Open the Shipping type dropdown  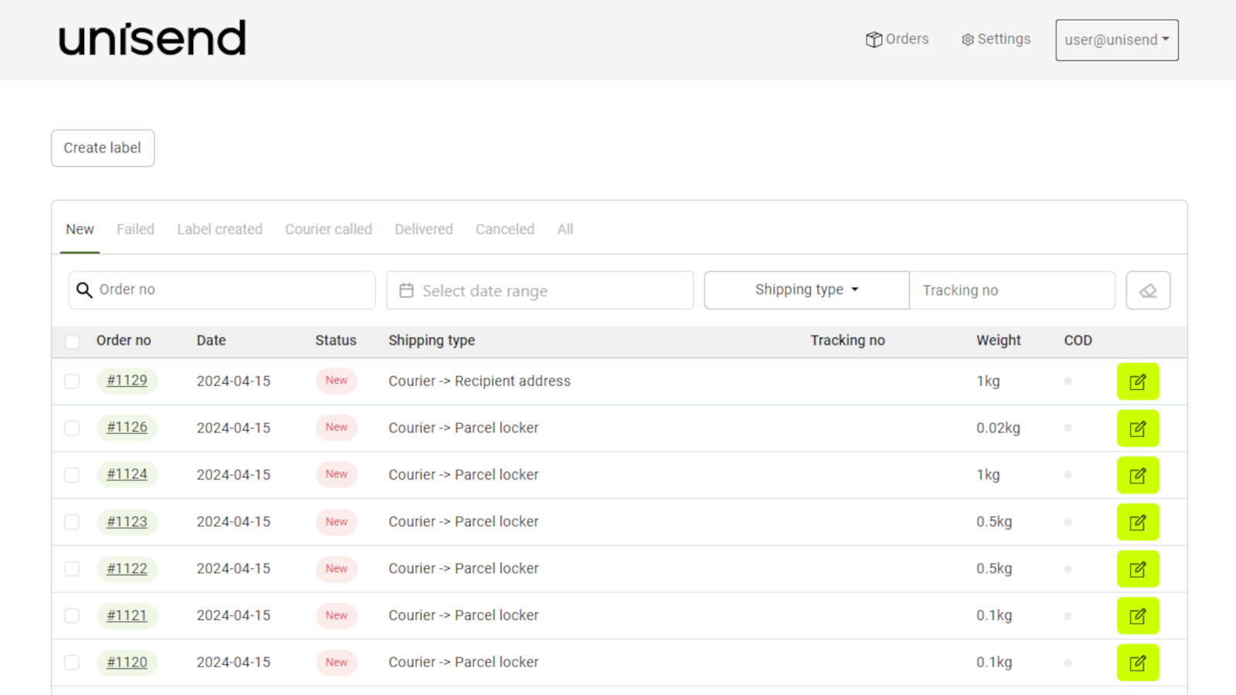(x=806, y=290)
